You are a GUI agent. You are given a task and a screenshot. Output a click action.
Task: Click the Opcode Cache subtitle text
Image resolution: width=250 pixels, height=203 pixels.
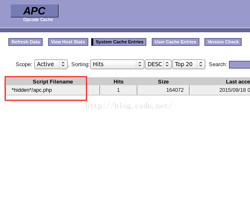[38, 20]
